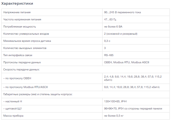This screenshot has height=121, width=172.
Task: Select Минимальное время опроса датчика label
Action: click(27, 41)
